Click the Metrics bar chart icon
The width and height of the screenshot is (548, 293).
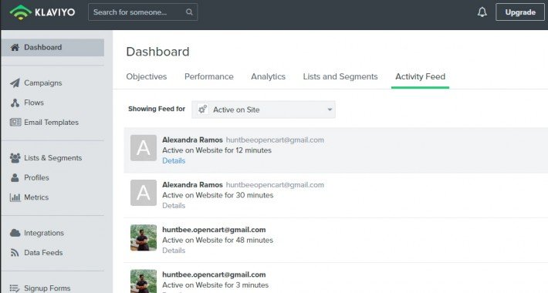[x=15, y=197]
